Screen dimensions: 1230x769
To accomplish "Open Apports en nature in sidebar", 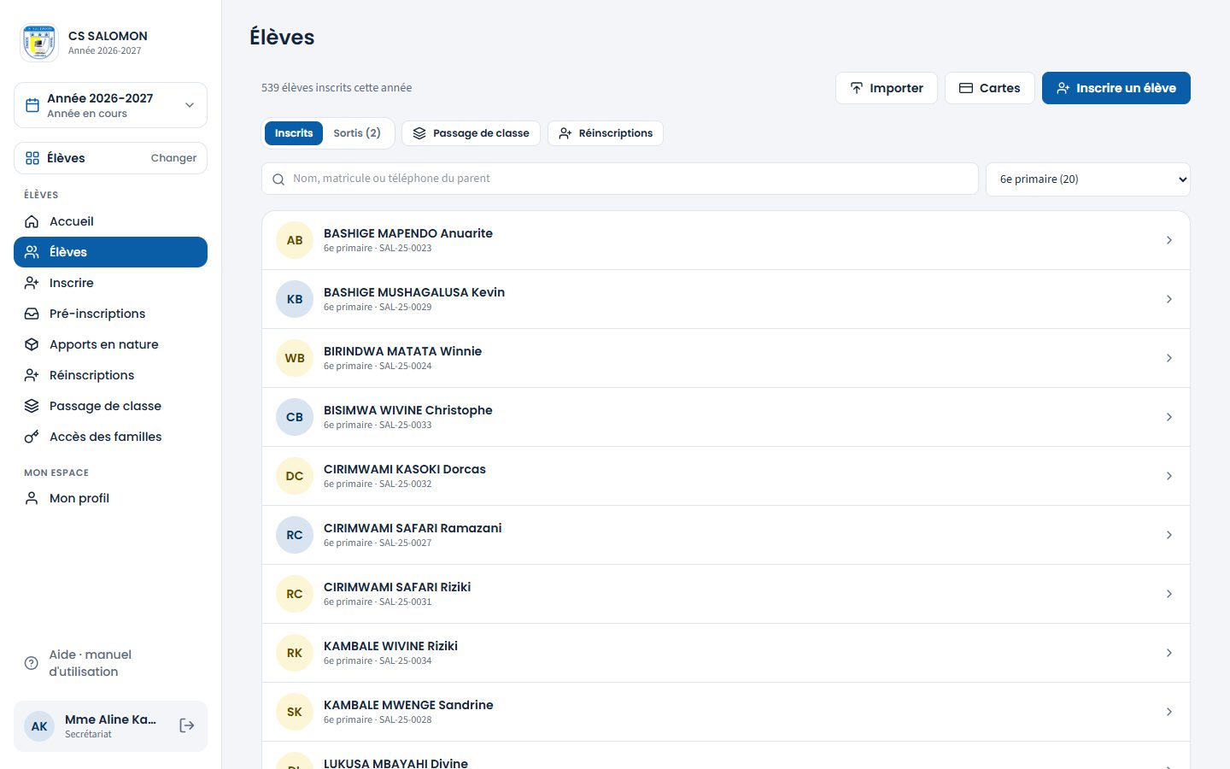I will [110, 344].
